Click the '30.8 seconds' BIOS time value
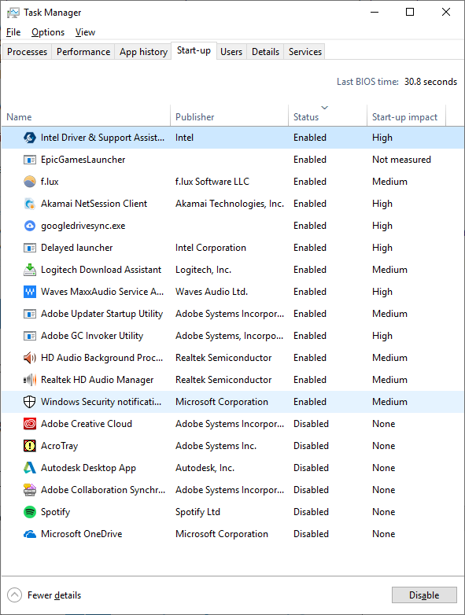 (430, 82)
